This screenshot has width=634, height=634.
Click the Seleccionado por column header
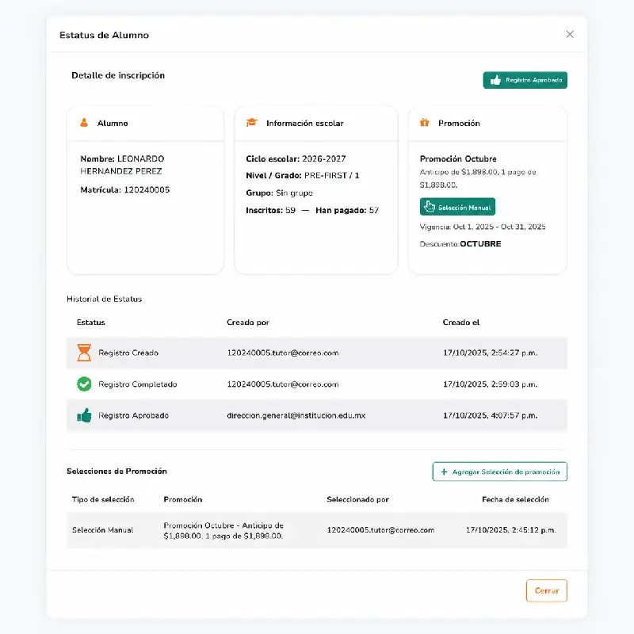(x=358, y=499)
